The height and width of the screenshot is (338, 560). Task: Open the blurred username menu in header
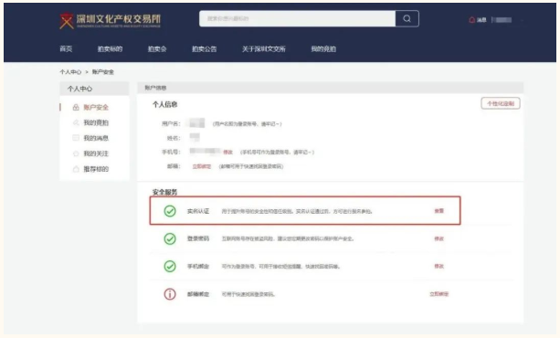(x=502, y=20)
